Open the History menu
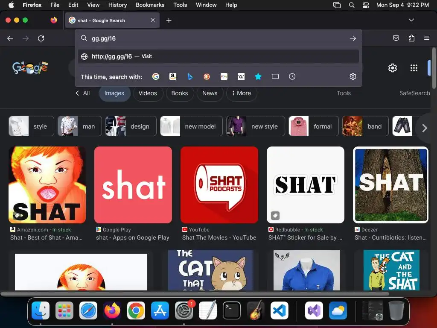This screenshot has width=437, height=328. (118, 5)
